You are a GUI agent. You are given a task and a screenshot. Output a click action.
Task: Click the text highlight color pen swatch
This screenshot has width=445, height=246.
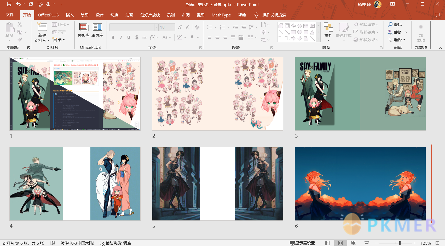[x=179, y=37]
